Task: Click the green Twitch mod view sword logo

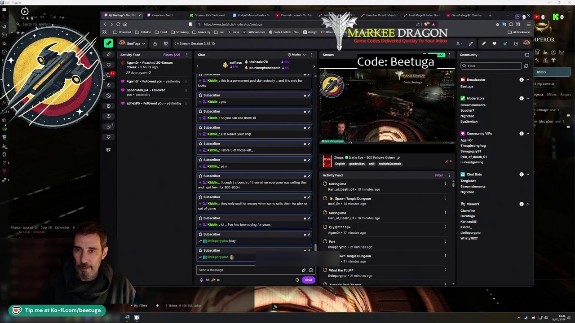Action: (x=109, y=44)
